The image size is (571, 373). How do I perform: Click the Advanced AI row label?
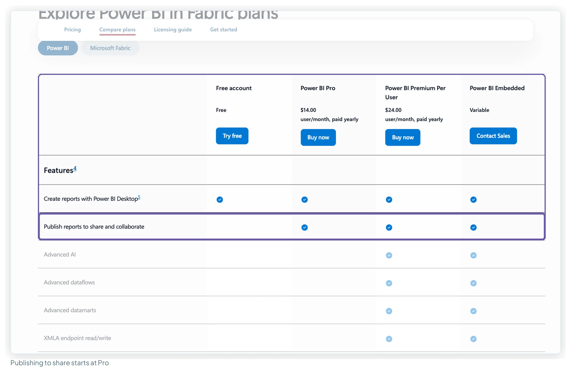coord(60,255)
